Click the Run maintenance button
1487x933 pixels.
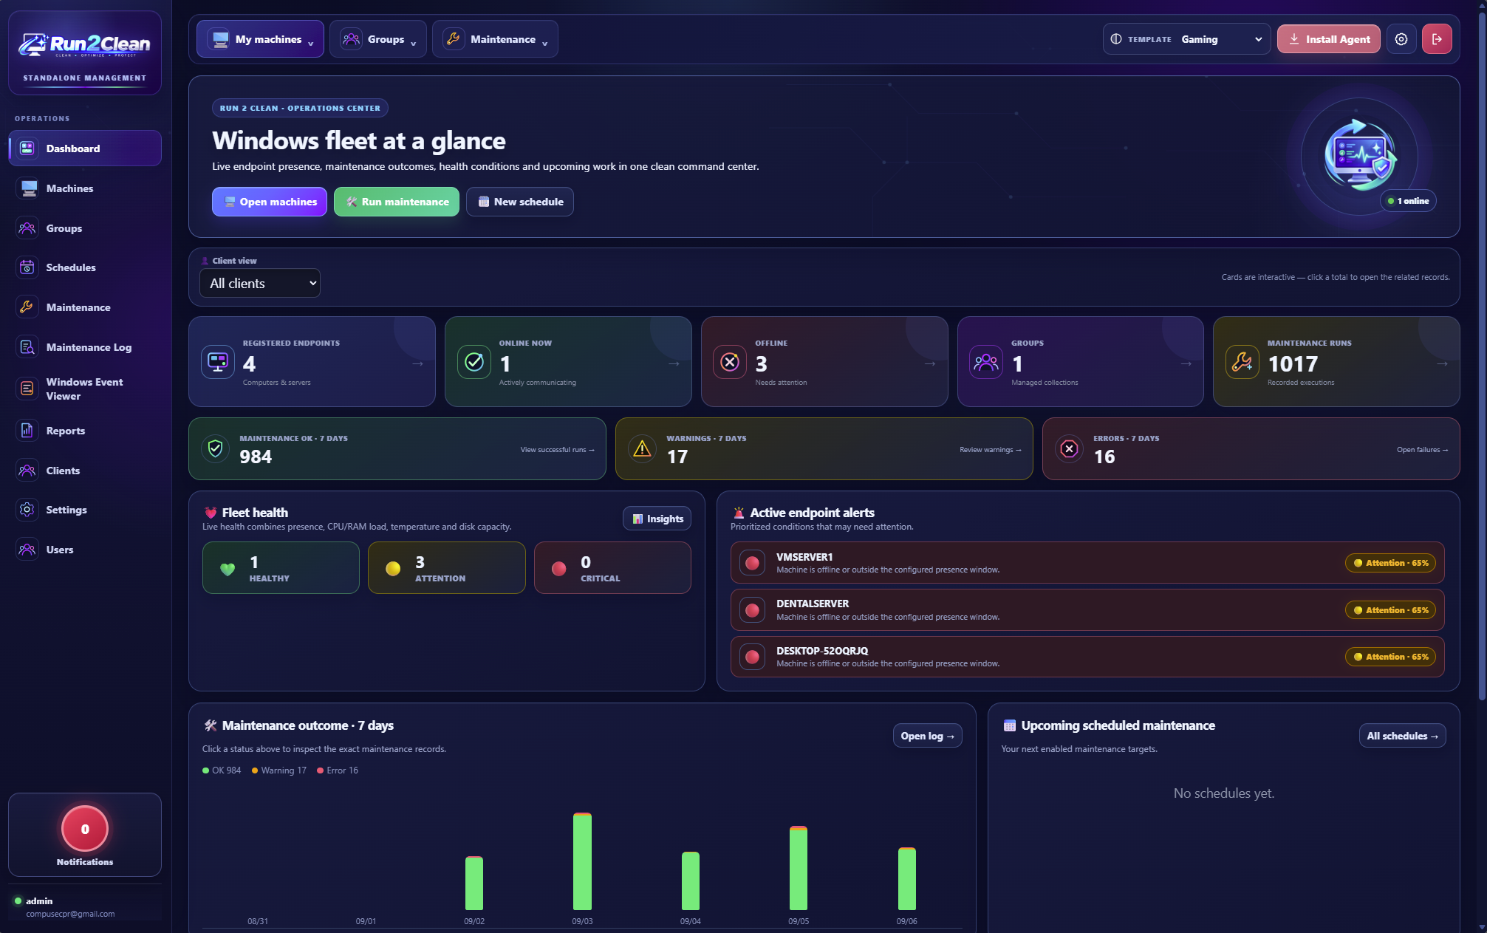397,202
